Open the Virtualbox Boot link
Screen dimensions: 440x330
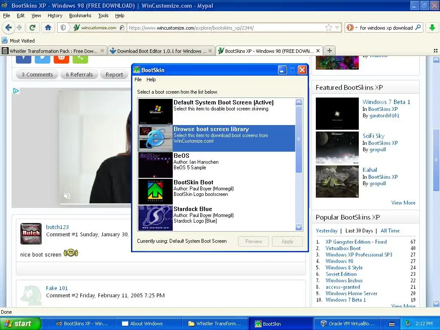pyautogui.click(x=343, y=248)
